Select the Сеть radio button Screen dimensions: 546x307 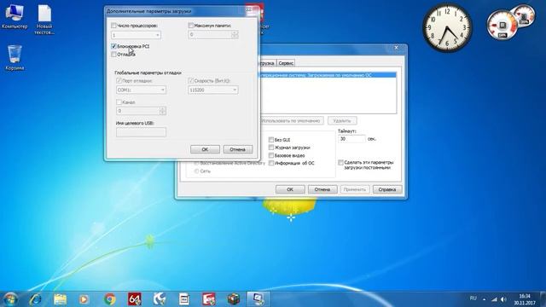(197, 171)
